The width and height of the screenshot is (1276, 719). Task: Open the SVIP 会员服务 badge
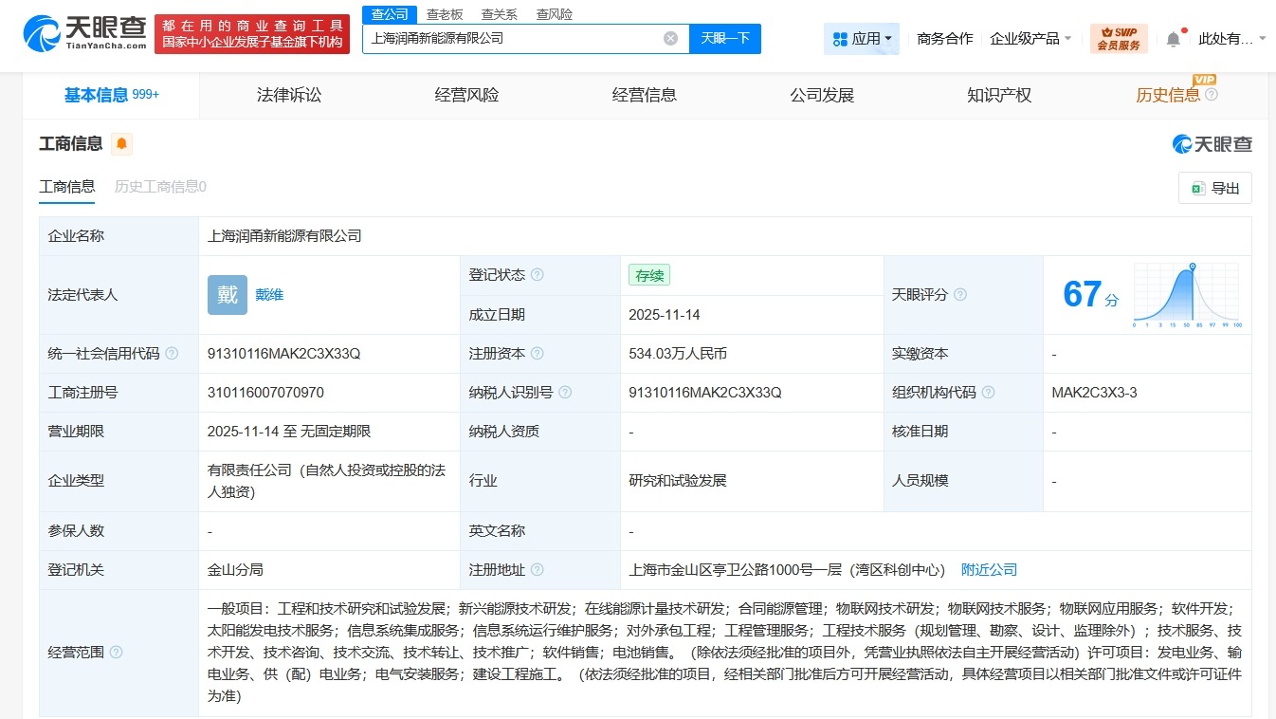click(x=1120, y=38)
